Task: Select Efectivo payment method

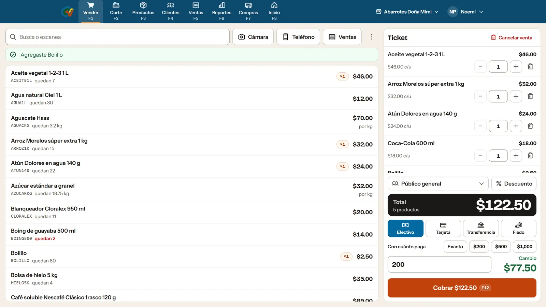Action: [x=405, y=228]
